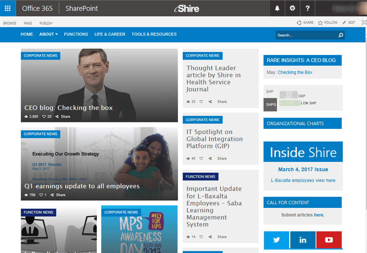The width and height of the screenshot is (367, 253).
Task: Click the user profile avatar
Action: pyautogui.click(x=361, y=8)
